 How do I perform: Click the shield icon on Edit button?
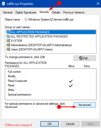click(x=81, y=58)
